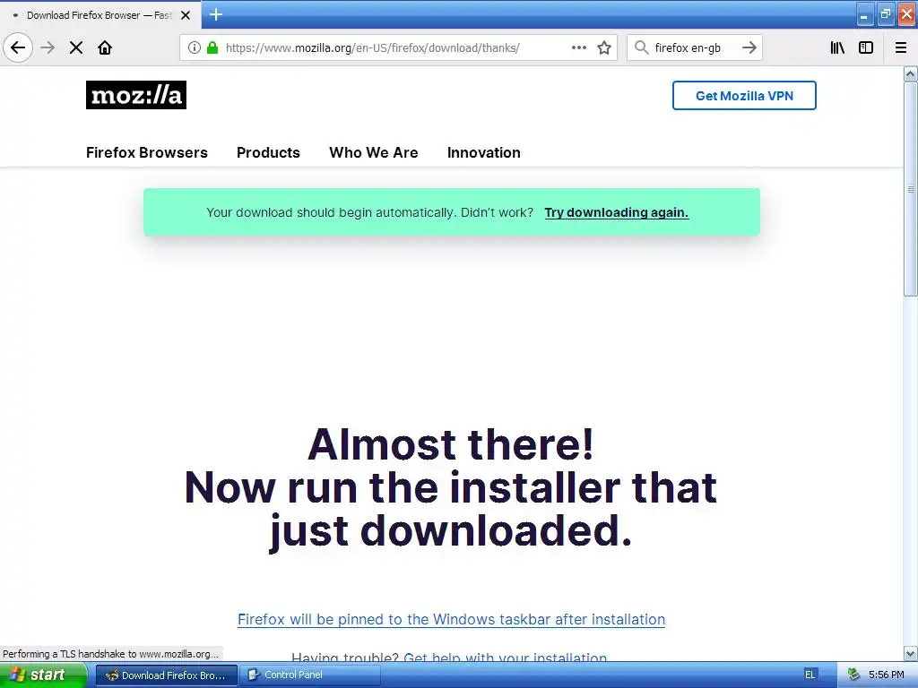This screenshot has height=688, width=918.
Task: Toggle the sidebar view
Action: [x=866, y=48]
